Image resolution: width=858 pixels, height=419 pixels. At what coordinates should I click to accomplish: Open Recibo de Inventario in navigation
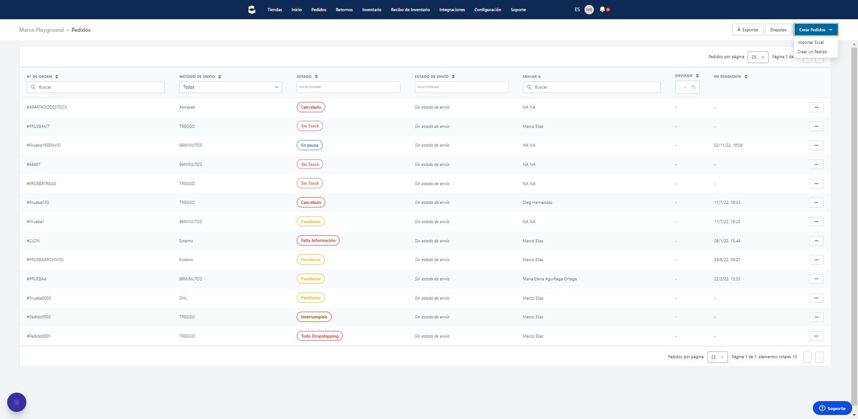pyautogui.click(x=410, y=9)
